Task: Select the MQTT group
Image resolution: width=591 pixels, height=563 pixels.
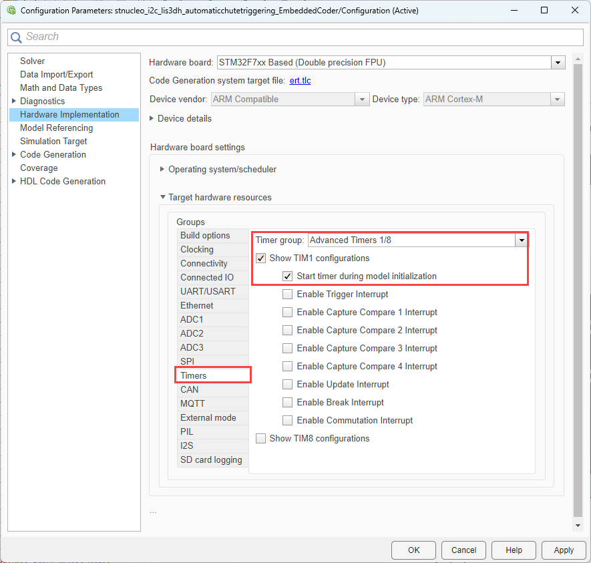Action: pyautogui.click(x=192, y=403)
